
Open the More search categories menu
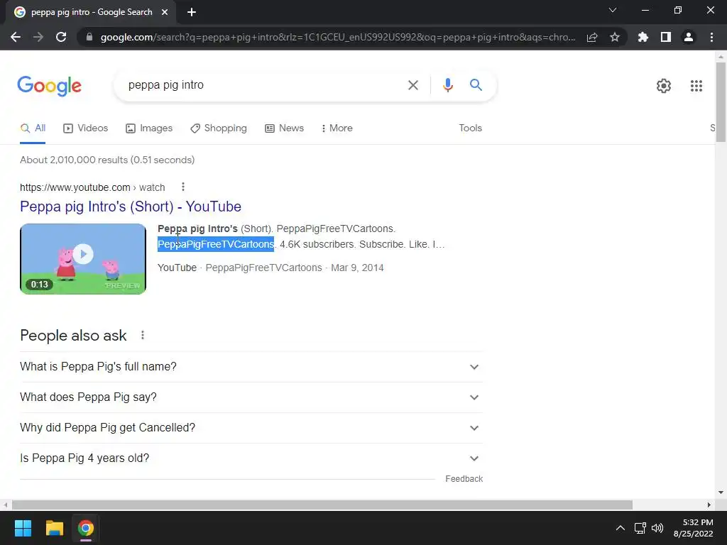coord(337,128)
